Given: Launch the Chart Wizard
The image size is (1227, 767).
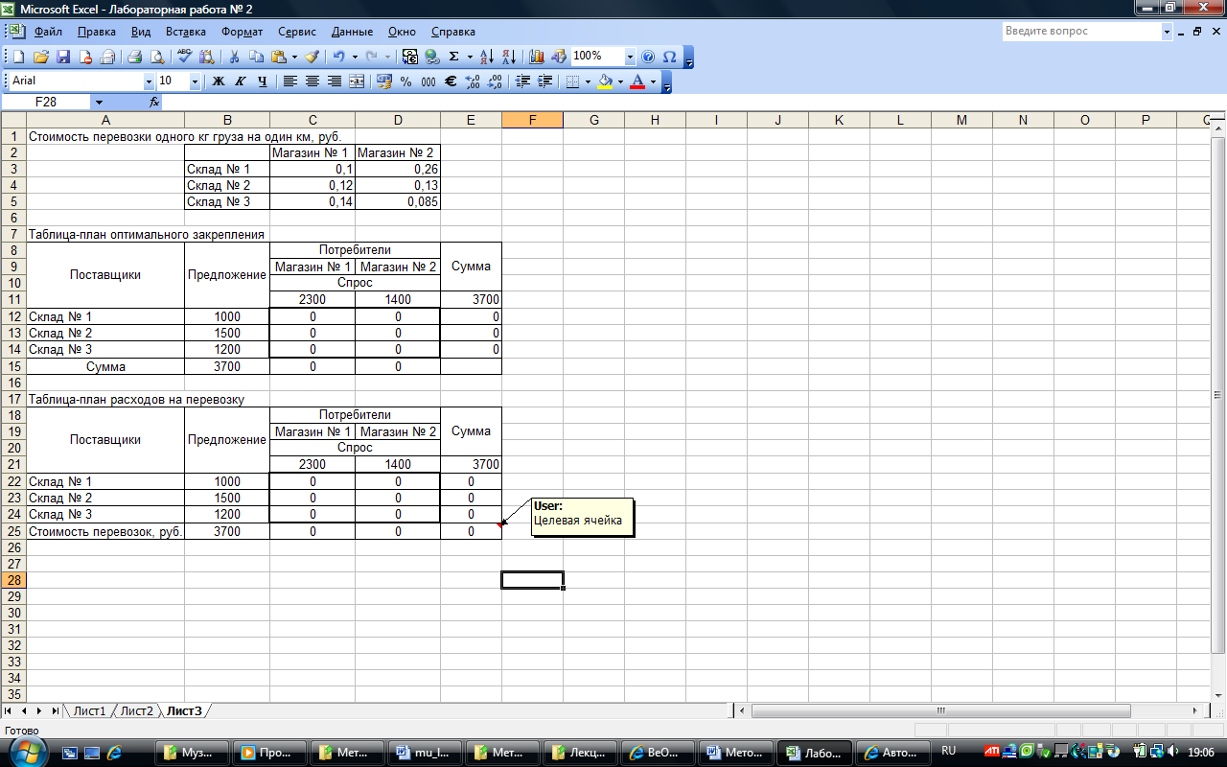Looking at the screenshot, I should coord(536,57).
